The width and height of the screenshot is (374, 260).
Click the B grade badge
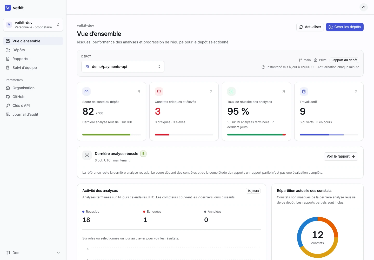tap(143, 154)
